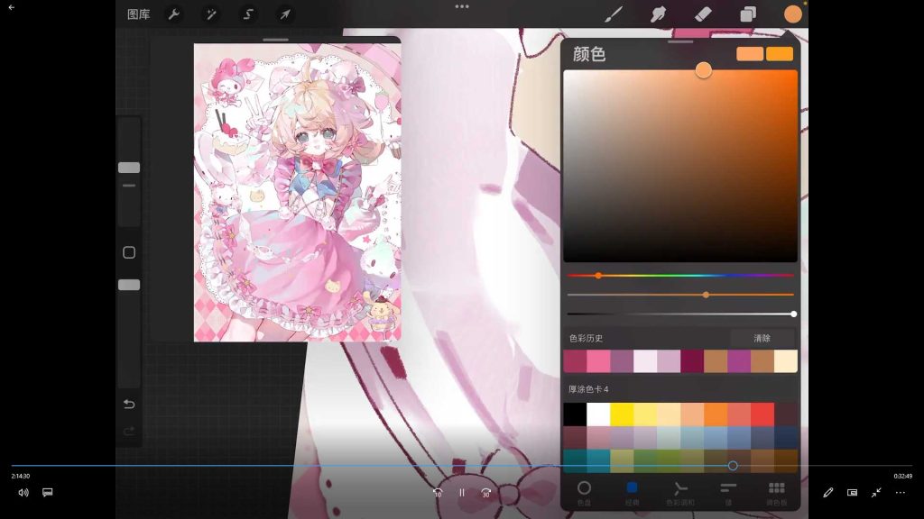
Task: Pause the video playback
Action: tap(462, 493)
